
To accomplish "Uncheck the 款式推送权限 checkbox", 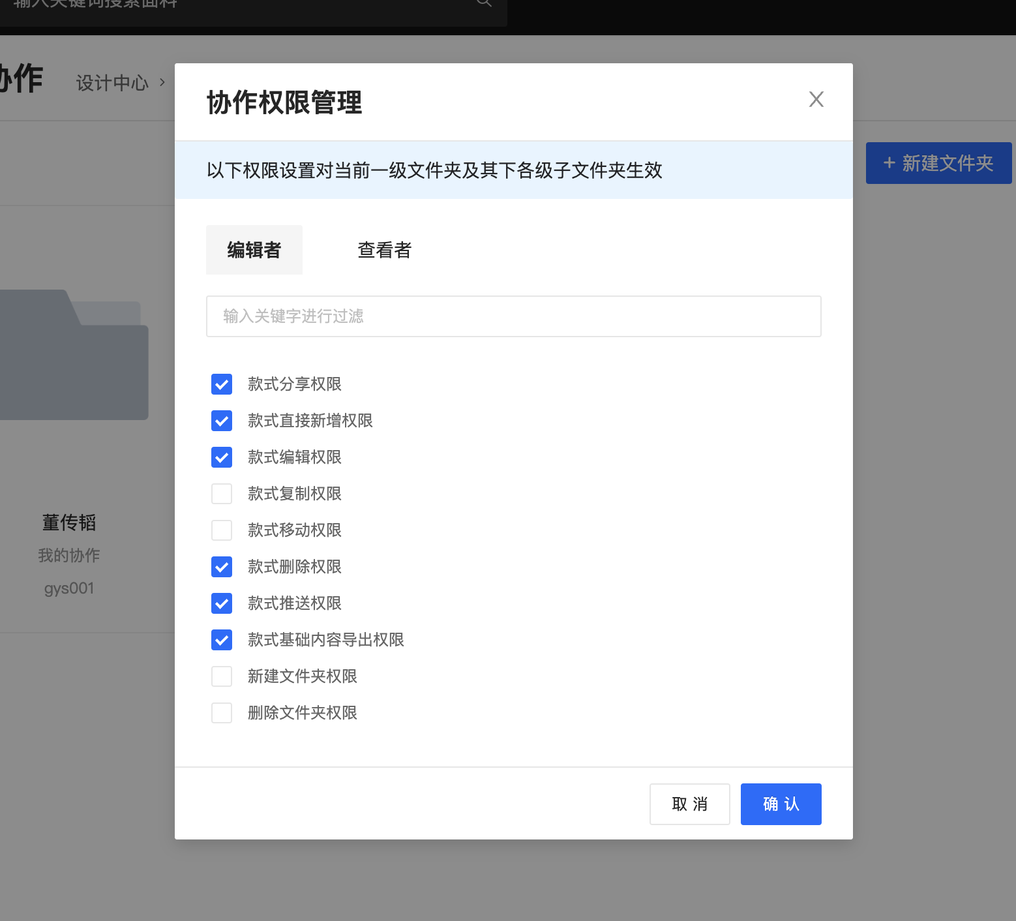I will 222,603.
